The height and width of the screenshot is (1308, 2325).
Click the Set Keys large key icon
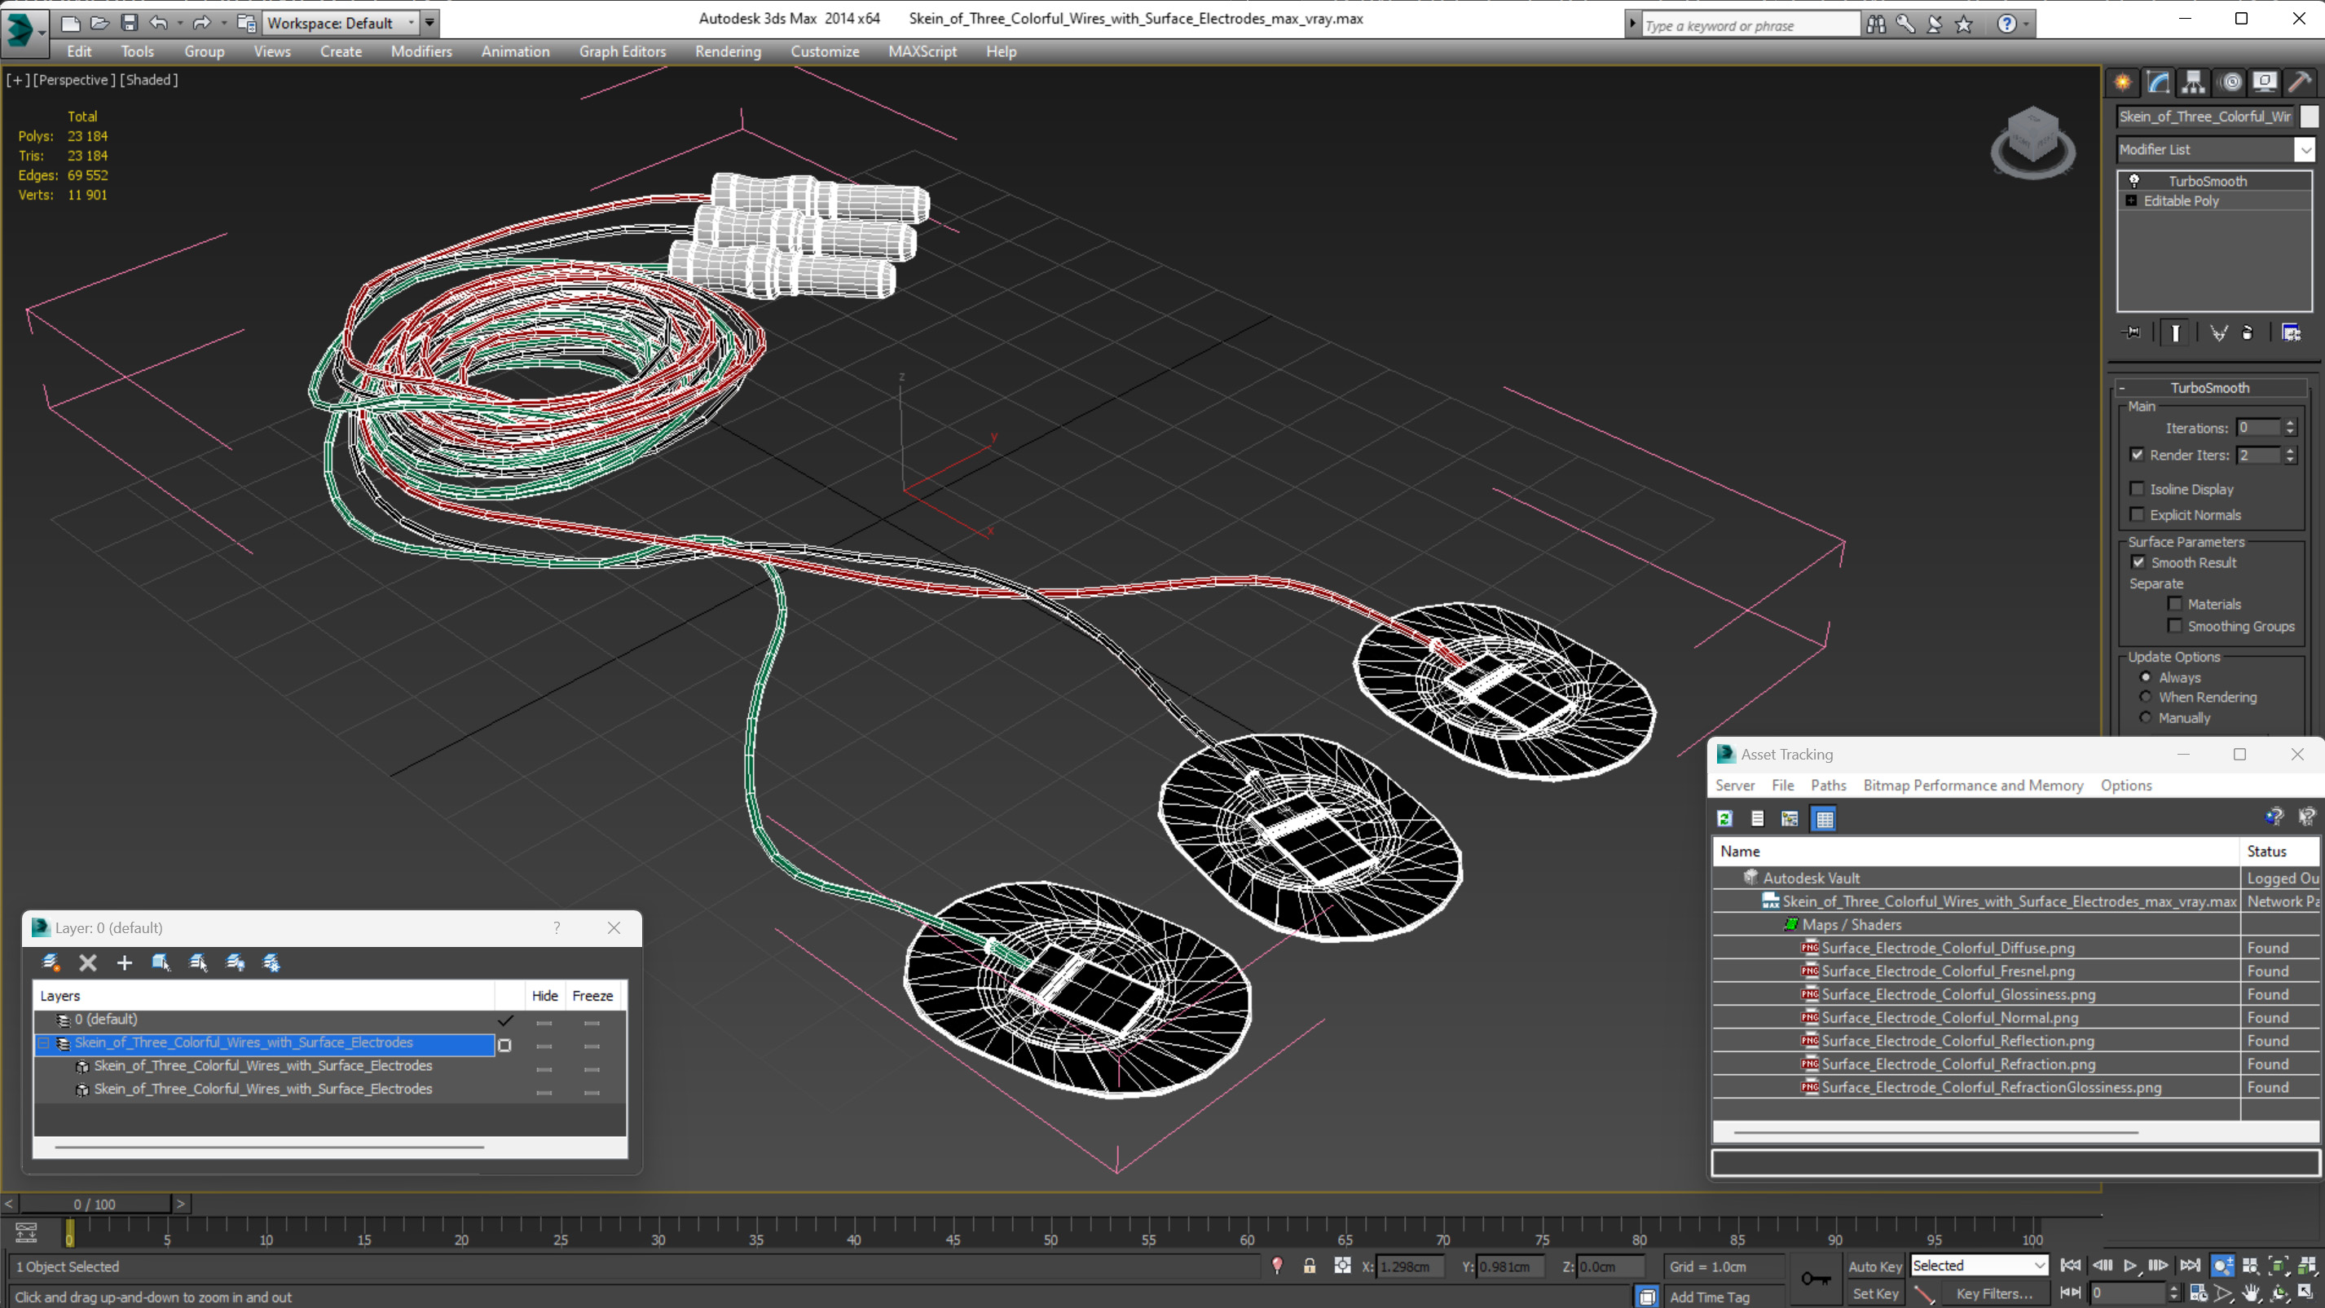click(x=1815, y=1278)
